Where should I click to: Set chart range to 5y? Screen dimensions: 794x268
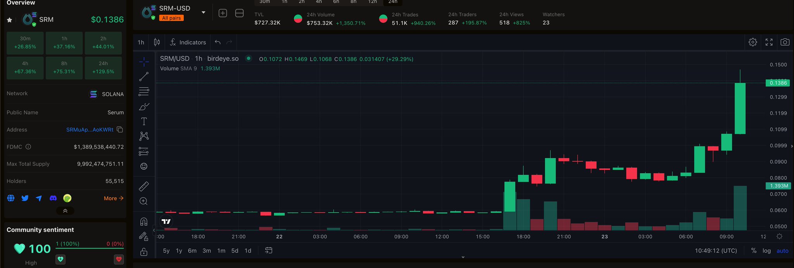[166, 251]
